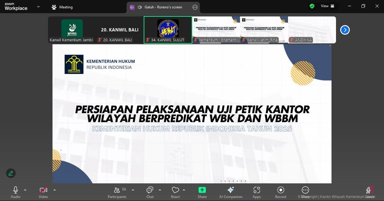Expand the Chat options caret

[x=160, y=190]
